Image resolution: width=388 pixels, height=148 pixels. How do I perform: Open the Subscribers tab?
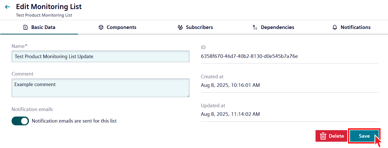click(199, 27)
